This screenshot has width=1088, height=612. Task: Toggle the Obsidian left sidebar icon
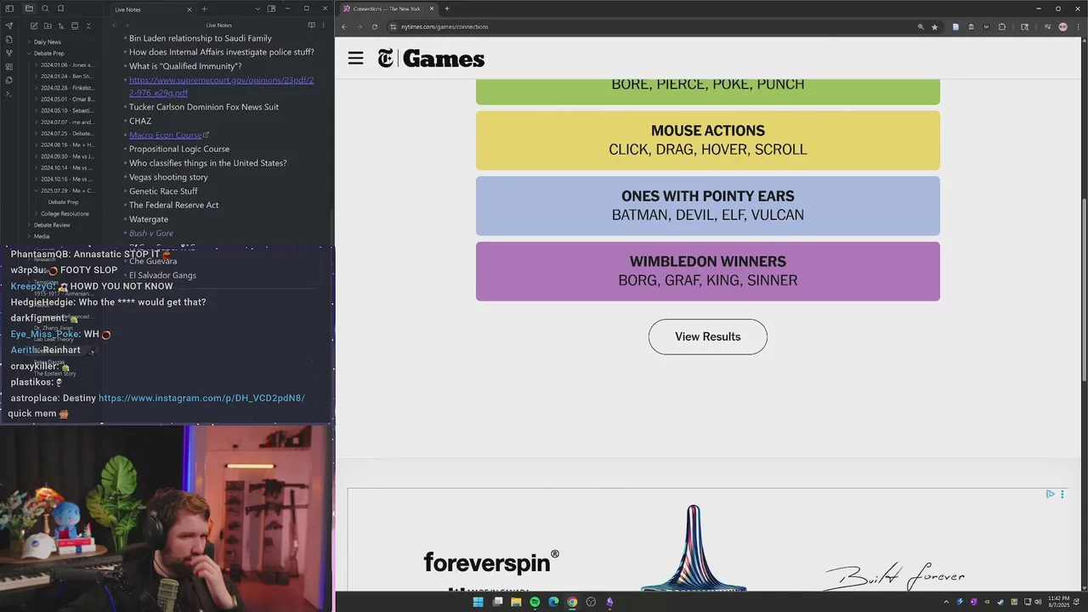(9, 8)
